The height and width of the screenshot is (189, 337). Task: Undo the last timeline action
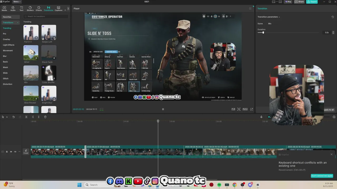pyautogui.click(x=14, y=117)
